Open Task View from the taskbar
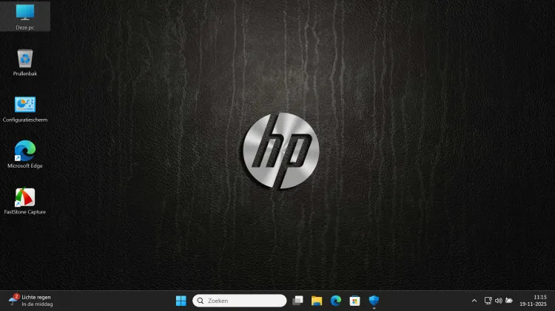 pyautogui.click(x=297, y=301)
